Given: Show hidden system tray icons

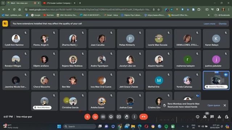Looking at the screenshot, I should (x=183, y=126).
